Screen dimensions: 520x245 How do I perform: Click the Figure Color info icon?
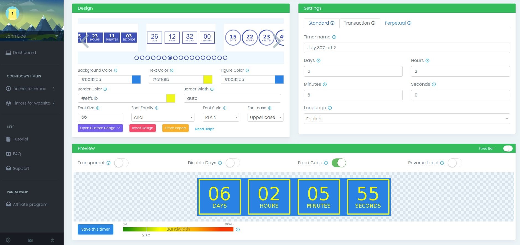247,71
